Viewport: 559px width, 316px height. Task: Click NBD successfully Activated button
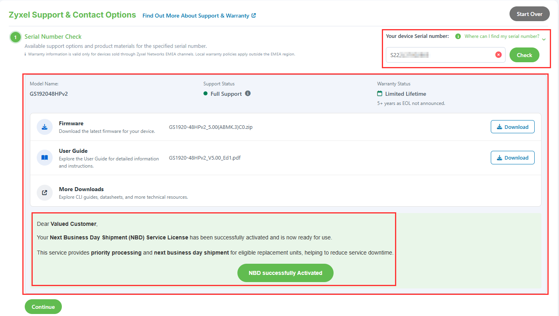pos(285,273)
